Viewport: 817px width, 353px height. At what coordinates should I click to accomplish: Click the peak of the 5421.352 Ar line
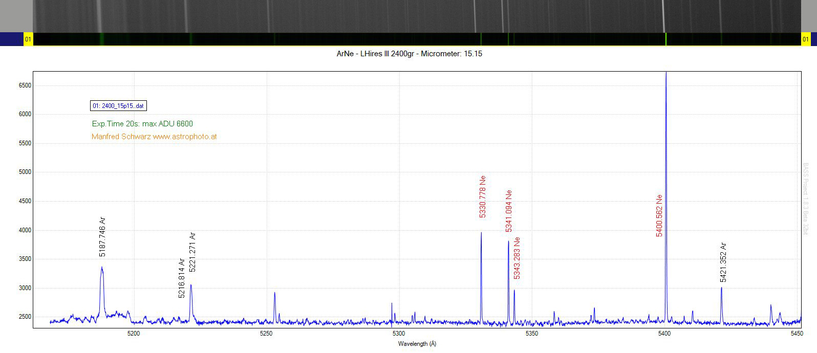click(x=721, y=288)
